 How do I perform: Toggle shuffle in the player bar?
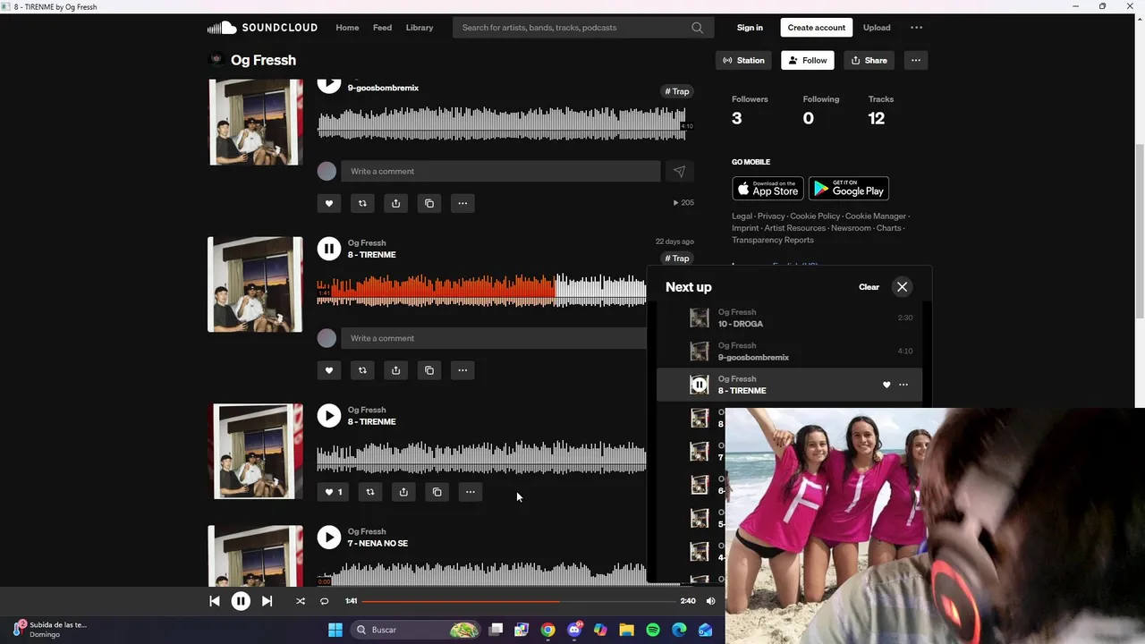(x=301, y=601)
